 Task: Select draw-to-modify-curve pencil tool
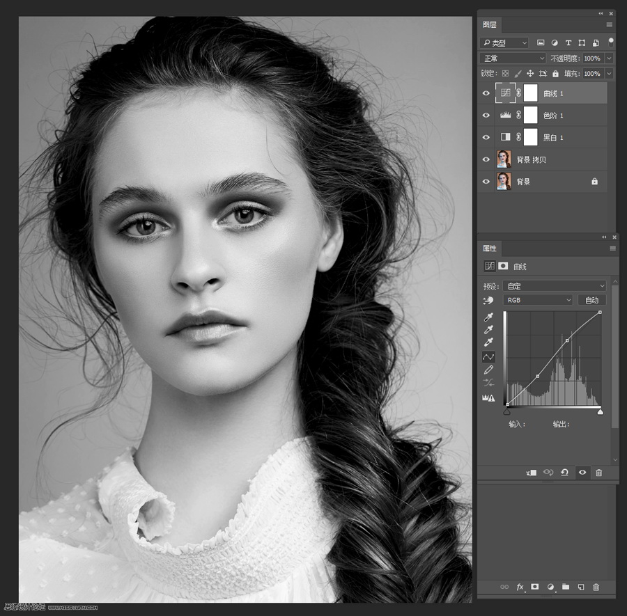click(x=488, y=370)
